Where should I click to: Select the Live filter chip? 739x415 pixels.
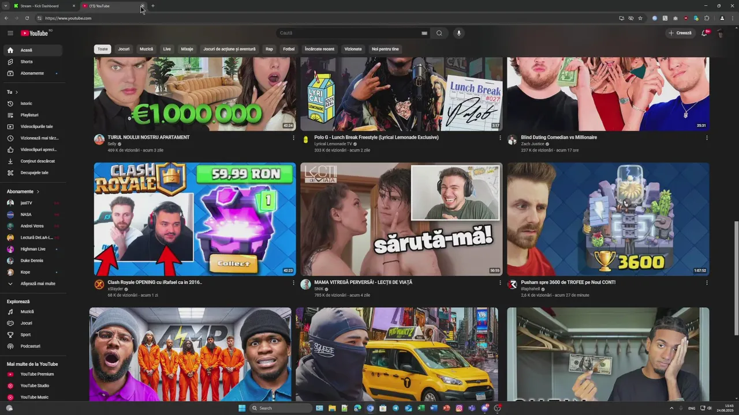tap(167, 49)
